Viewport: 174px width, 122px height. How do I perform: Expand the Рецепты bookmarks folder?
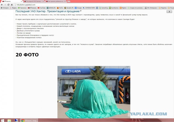pos(163,8)
